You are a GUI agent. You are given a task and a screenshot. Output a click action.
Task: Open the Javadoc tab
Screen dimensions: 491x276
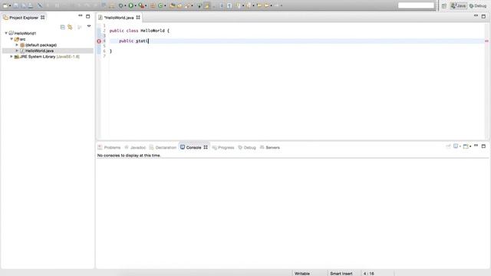(x=135, y=147)
